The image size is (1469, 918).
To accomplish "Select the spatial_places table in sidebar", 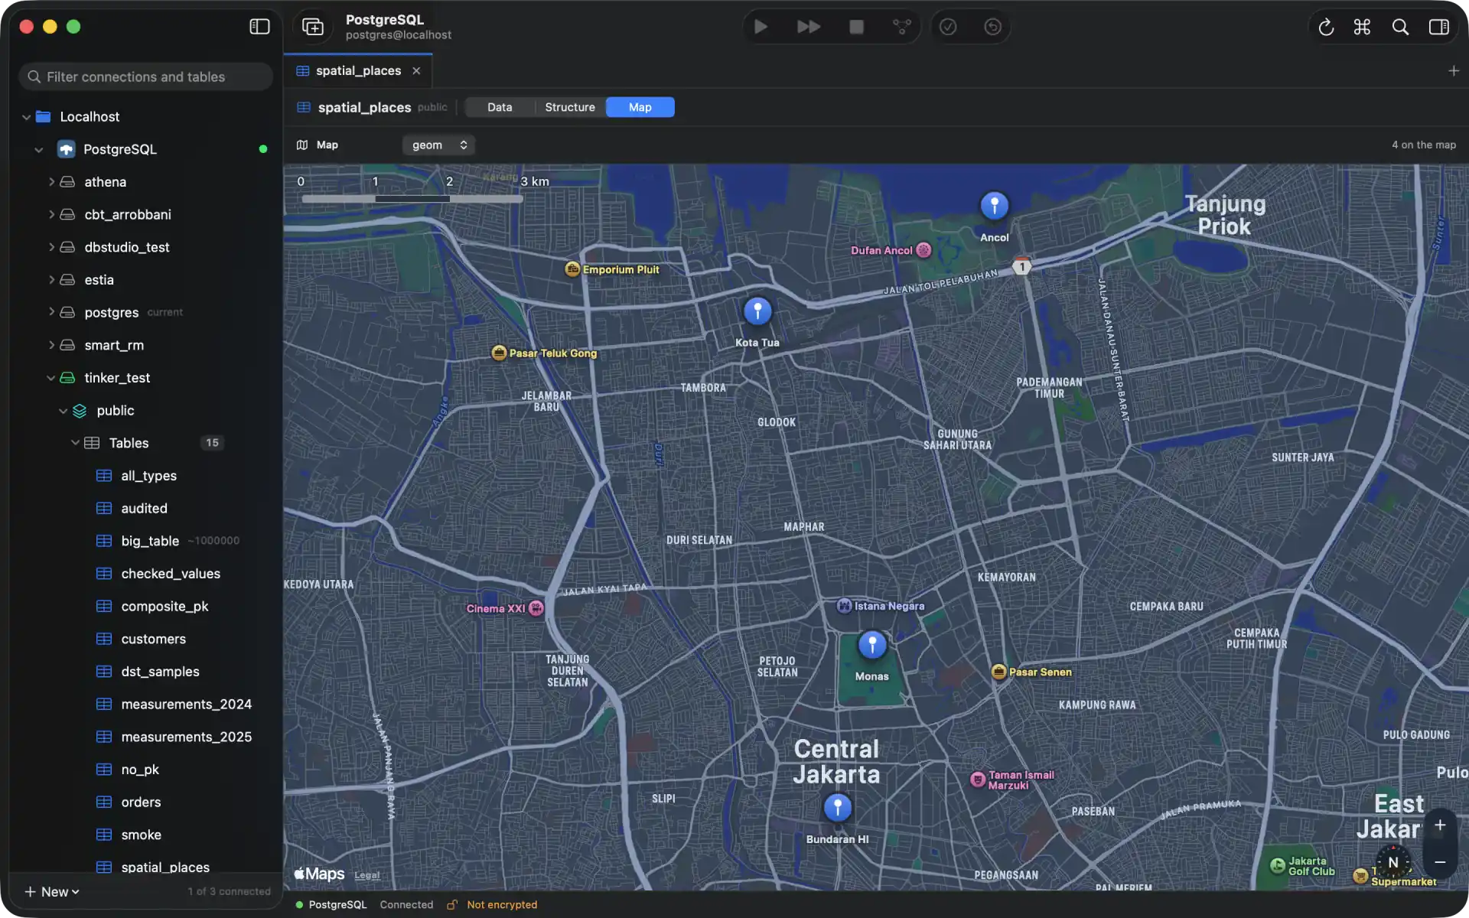I will [165, 867].
